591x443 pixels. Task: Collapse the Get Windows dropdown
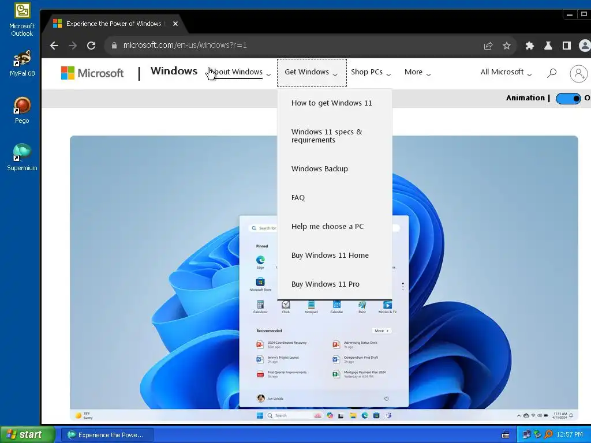click(312, 72)
